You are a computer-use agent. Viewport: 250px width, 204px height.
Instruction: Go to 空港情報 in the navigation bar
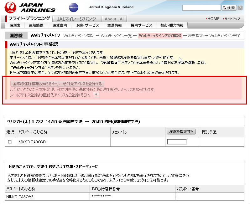point(114,25)
